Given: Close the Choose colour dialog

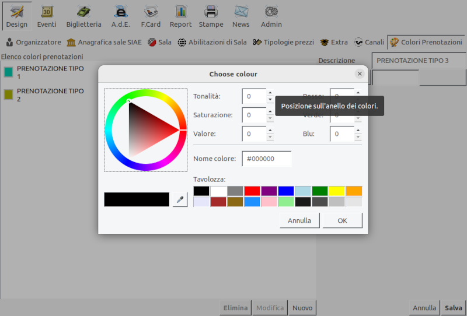Looking at the screenshot, I should coord(360,74).
